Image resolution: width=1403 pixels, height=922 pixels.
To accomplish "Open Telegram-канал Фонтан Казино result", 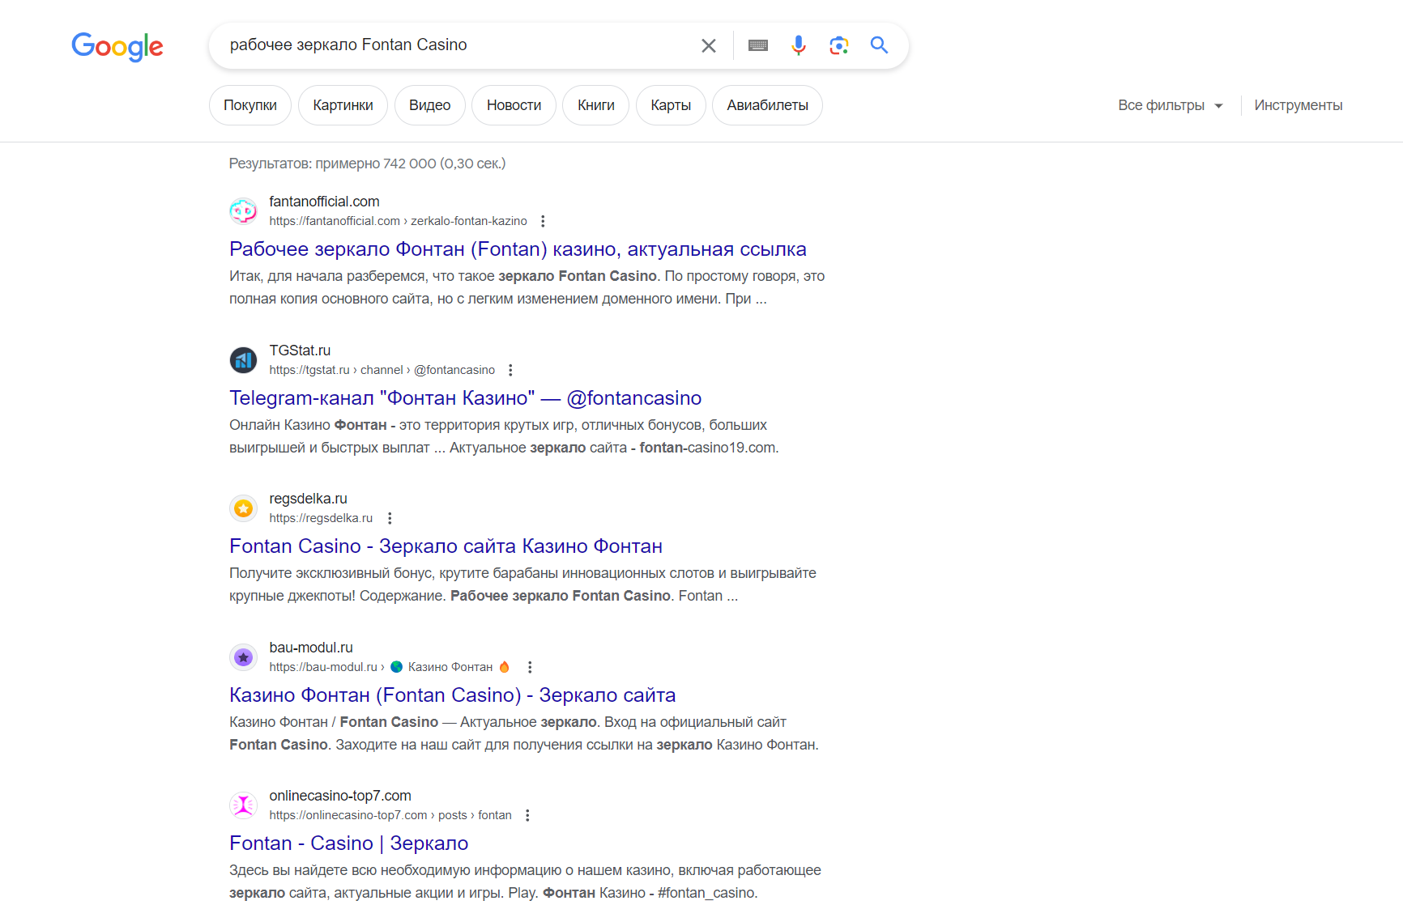I will coord(465,398).
